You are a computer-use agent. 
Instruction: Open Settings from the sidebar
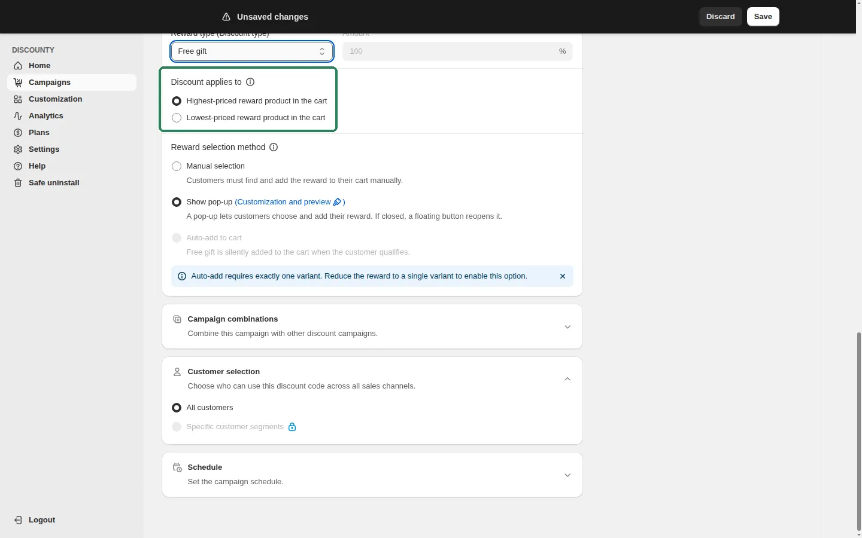coord(72,149)
